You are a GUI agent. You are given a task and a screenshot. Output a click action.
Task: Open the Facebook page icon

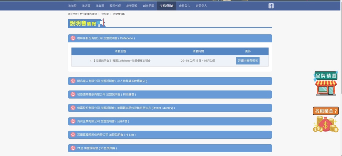click(271, 6)
